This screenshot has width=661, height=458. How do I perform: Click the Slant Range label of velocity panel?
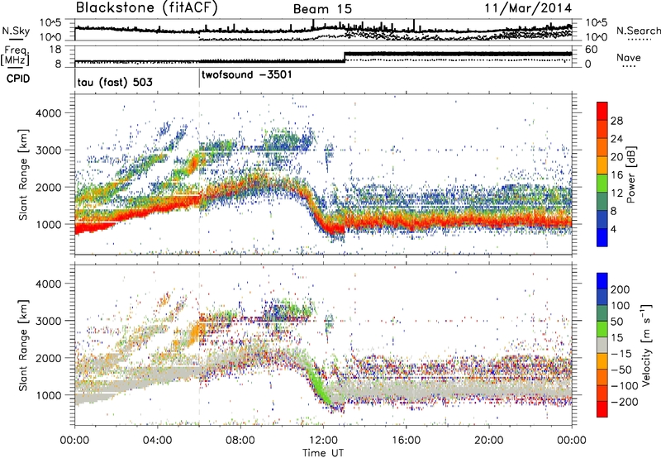(x=23, y=346)
